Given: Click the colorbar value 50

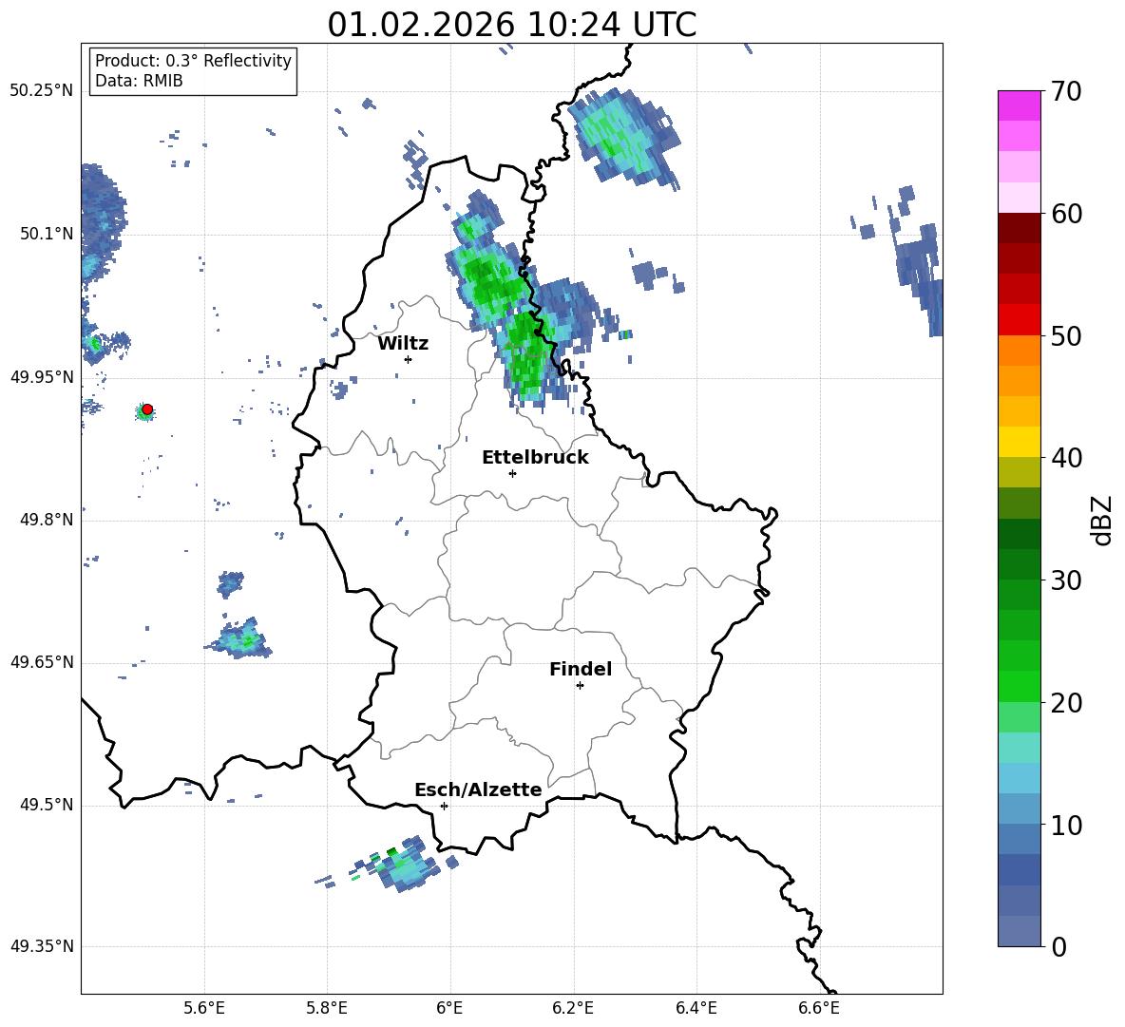Looking at the screenshot, I should pyautogui.click(x=1065, y=336).
